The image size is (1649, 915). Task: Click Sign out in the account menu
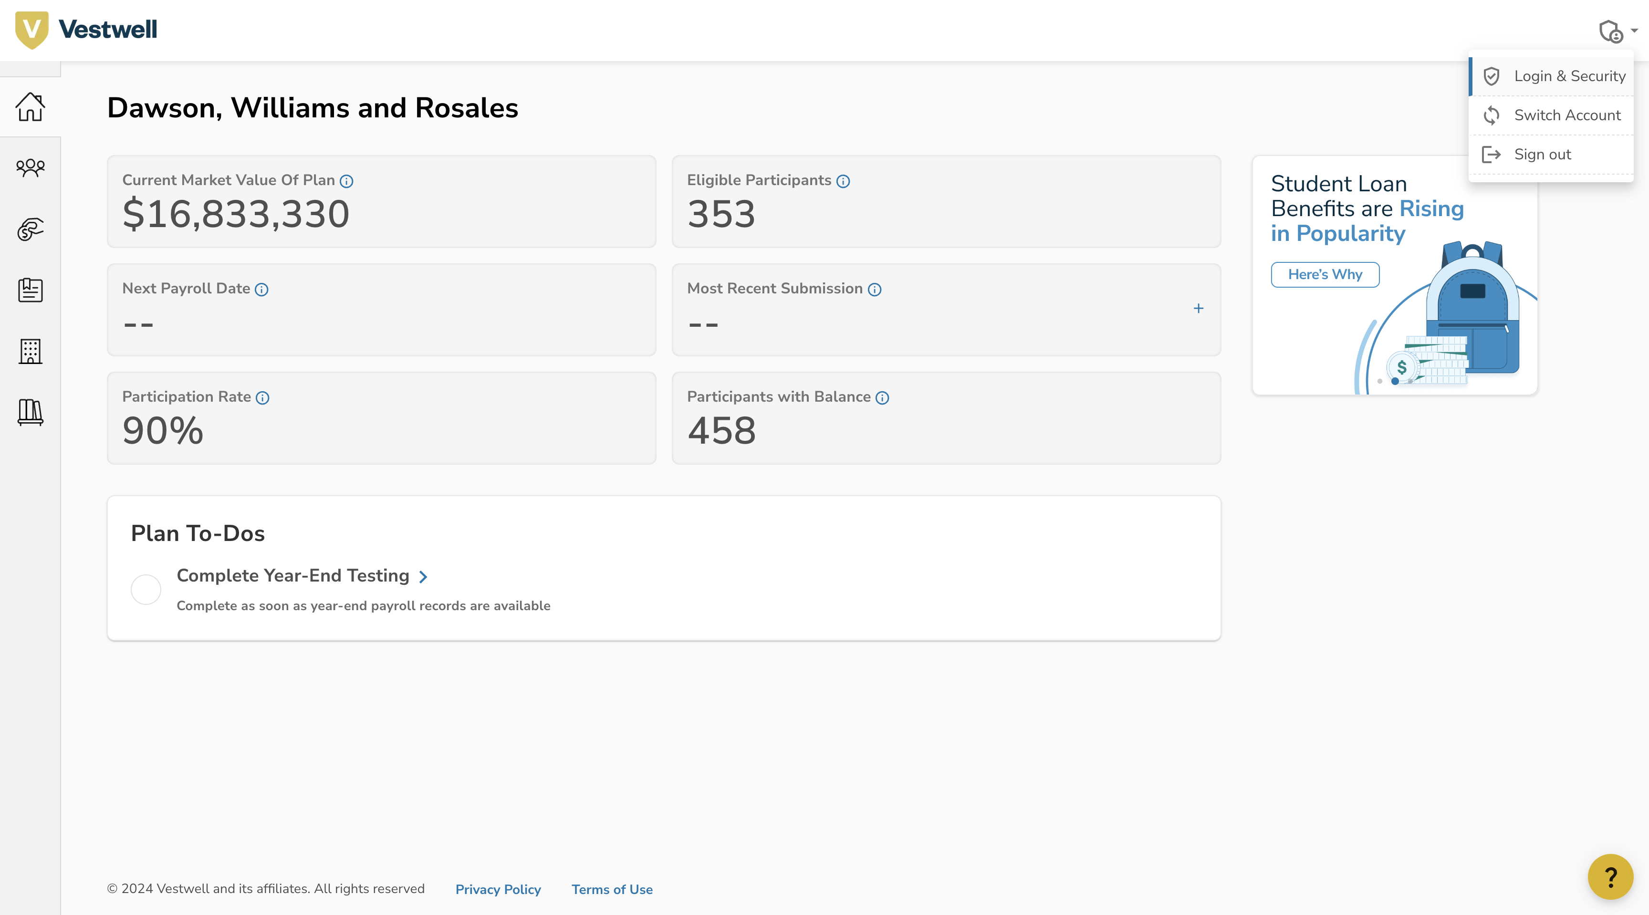[1542, 154]
